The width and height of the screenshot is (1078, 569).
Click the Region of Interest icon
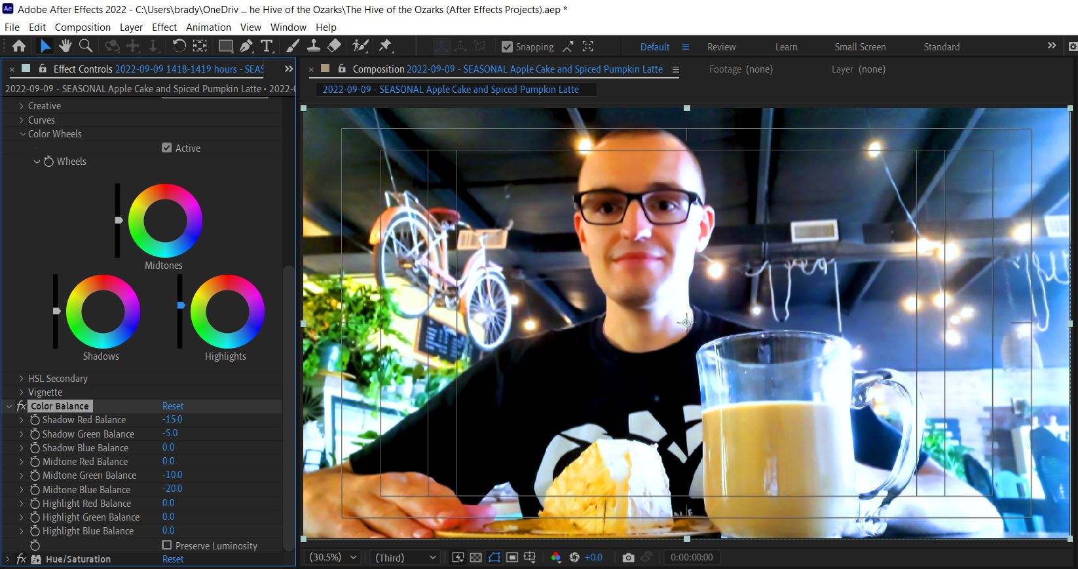(x=512, y=557)
